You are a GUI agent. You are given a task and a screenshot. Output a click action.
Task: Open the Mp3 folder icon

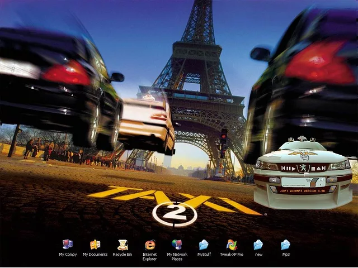285,245
